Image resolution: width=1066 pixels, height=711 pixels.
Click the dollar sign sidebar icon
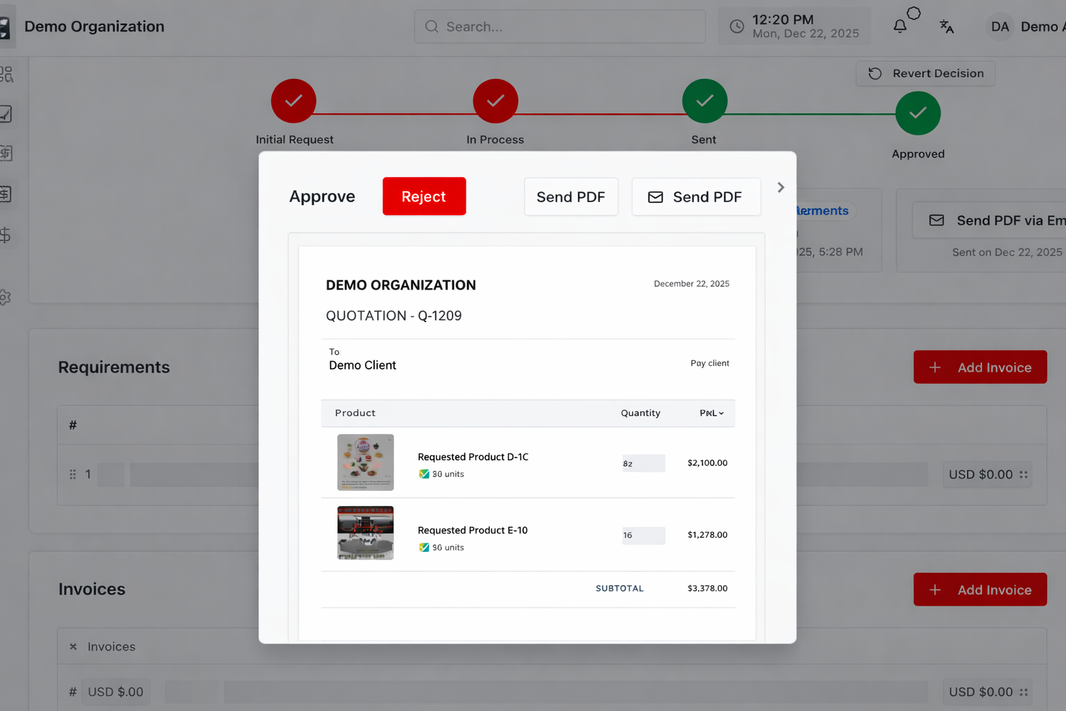(x=6, y=235)
